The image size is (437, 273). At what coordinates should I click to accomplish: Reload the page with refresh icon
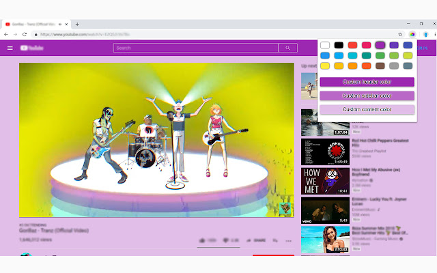(x=25, y=33)
